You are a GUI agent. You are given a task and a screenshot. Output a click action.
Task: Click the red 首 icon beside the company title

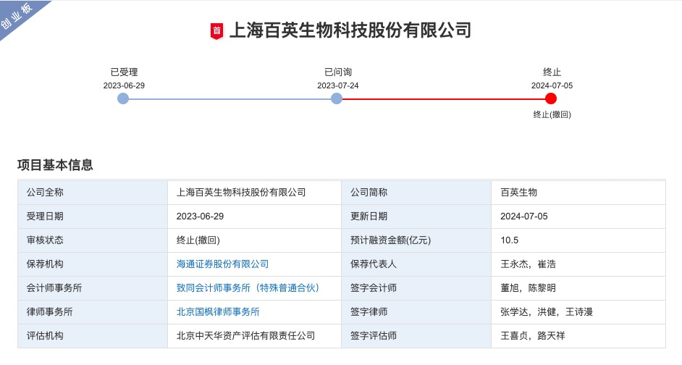216,30
